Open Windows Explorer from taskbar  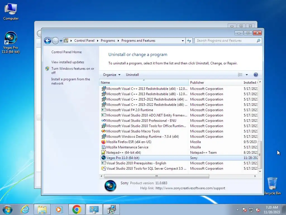42,209
